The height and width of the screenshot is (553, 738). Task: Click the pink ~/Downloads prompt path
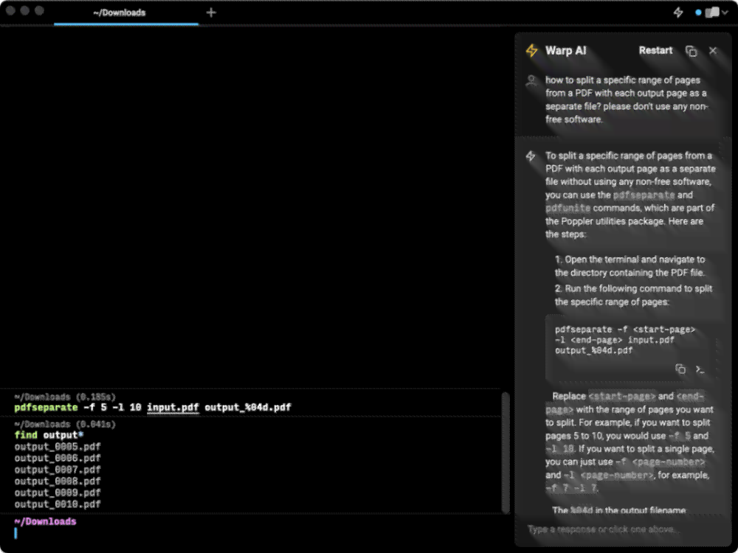tap(45, 521)
